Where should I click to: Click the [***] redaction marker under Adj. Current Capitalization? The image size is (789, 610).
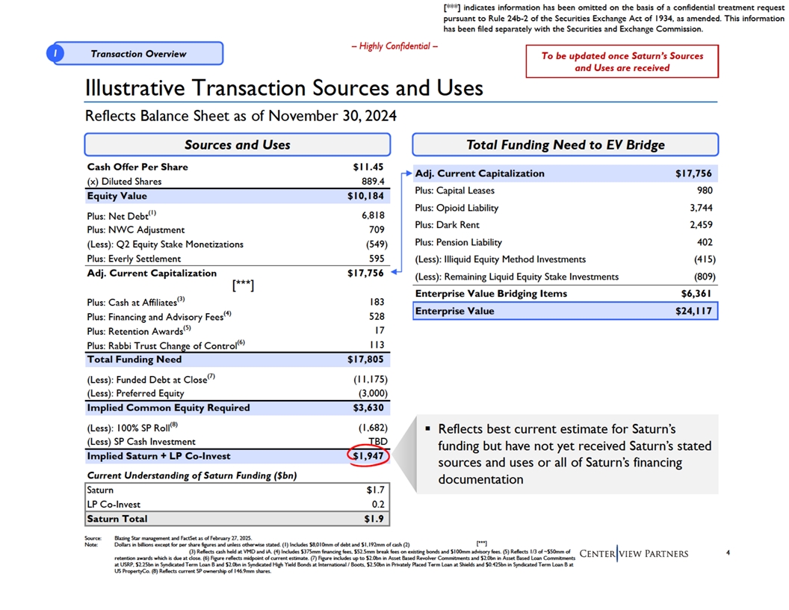[x=244, y=286]
